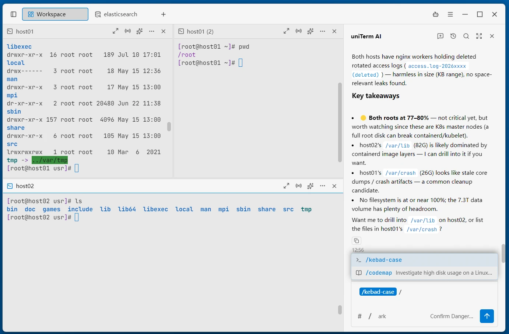The height and width of the screenshot is (334, 509).
Task: Choose the /codemap suggestion
Action: (424, 273)
